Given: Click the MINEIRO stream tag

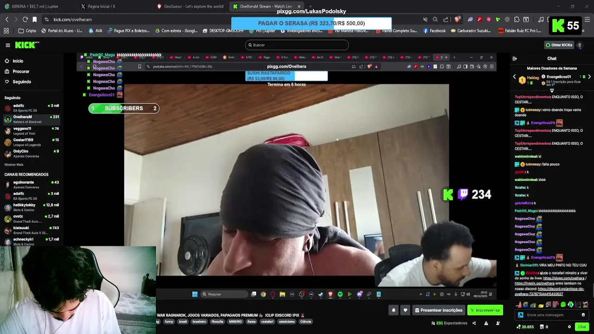Looking at the screenshot, I should pyautogui.click(x=235, y=321).
